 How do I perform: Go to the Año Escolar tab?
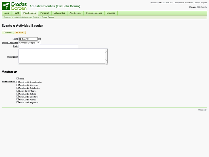pos(75,13)
